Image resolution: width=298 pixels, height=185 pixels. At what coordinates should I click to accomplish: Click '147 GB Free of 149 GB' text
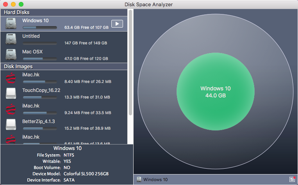tap(86, 43)
